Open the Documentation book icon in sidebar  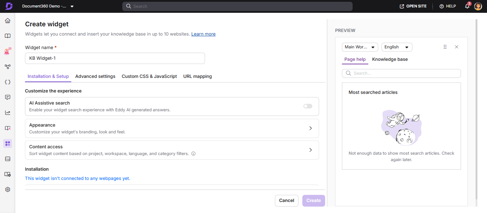point(7,36)
